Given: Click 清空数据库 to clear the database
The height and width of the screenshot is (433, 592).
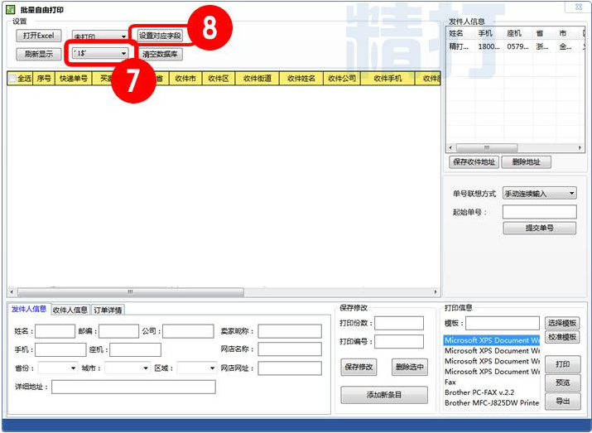Looking at the screenshot, I should click(160, 55).
